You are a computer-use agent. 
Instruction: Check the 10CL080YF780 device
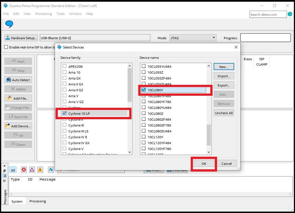[144, 102]
